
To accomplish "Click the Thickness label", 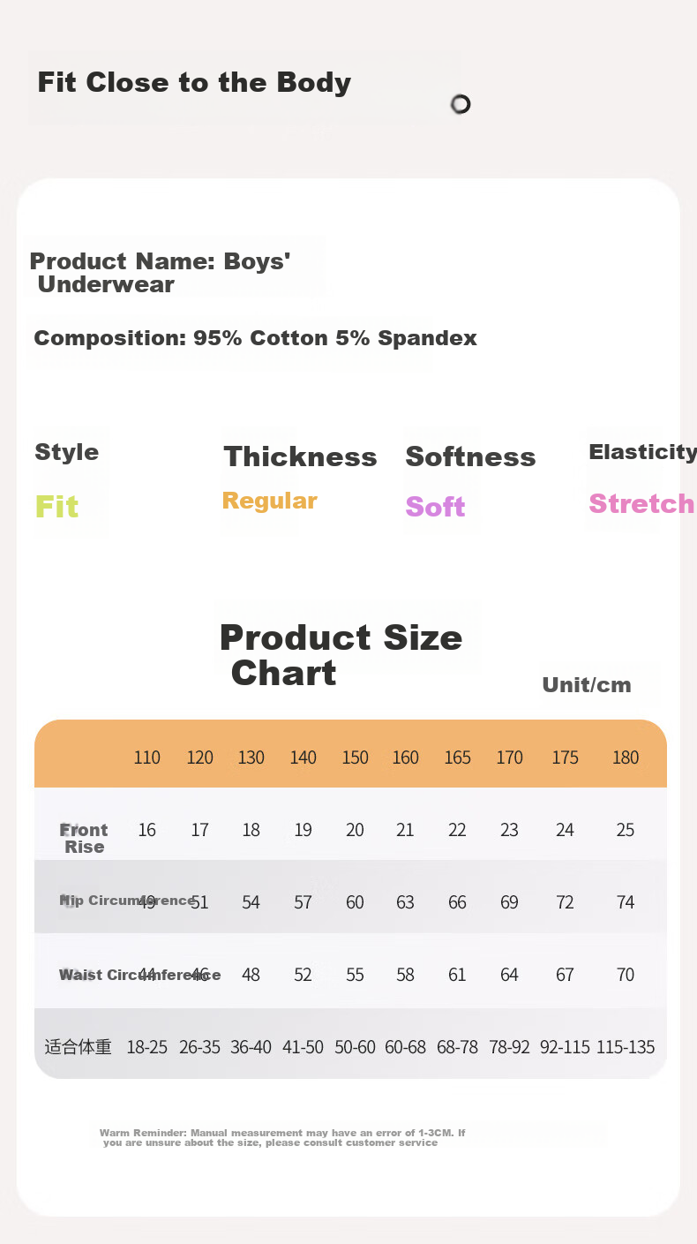I will (x=300, y=456).
